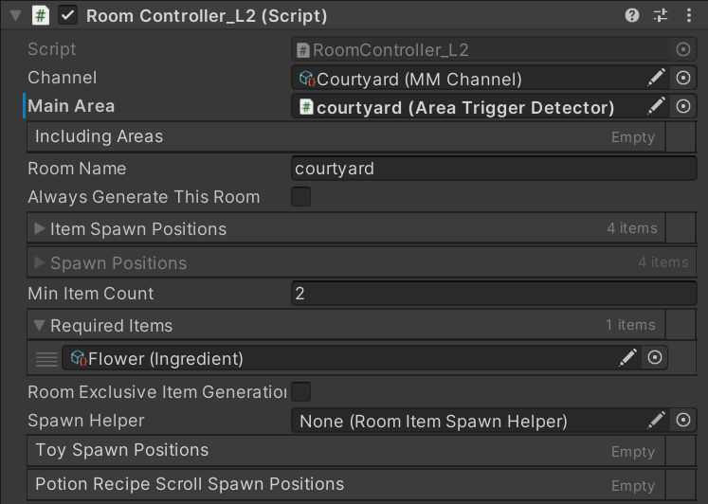
Task: Grab the Flower element drag handle
Action: 46,358
